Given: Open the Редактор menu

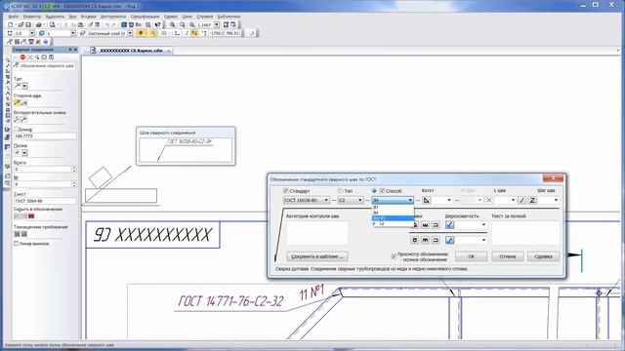Looking at the screenshot, I should coord(32,17).
